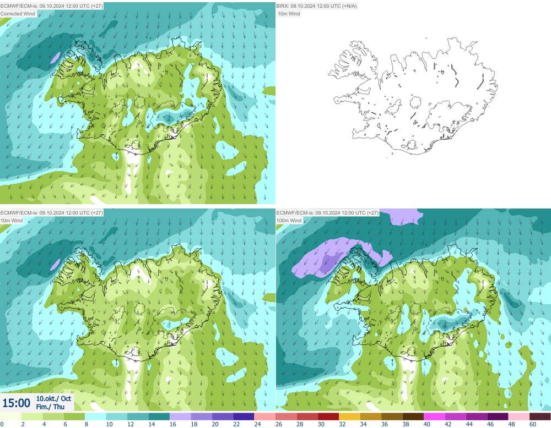Click the dark maroon swatch after 60
This screenshot has width=551, height=428.
540,416
